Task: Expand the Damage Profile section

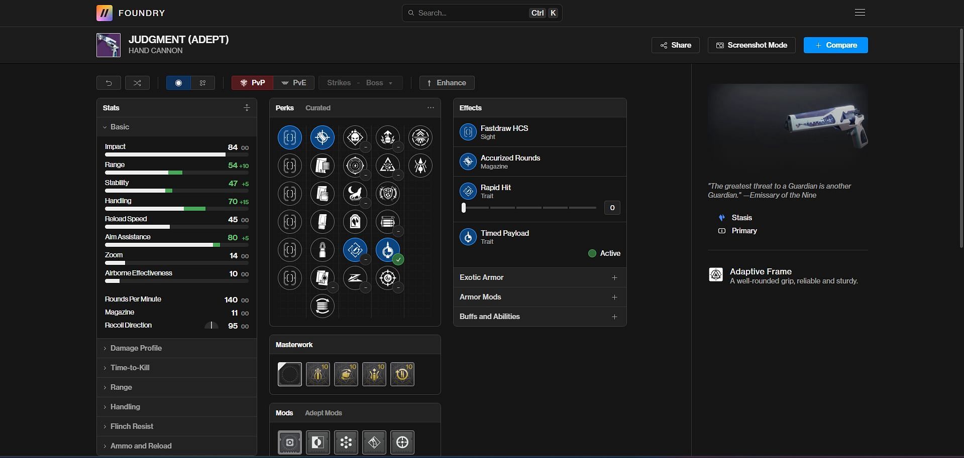Action: click(177, 348)
